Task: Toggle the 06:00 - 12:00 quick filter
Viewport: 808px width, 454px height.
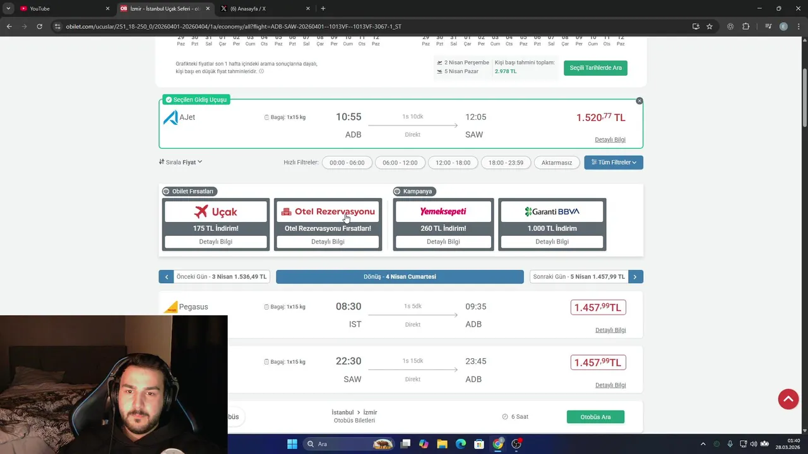Action: point(400,163)
